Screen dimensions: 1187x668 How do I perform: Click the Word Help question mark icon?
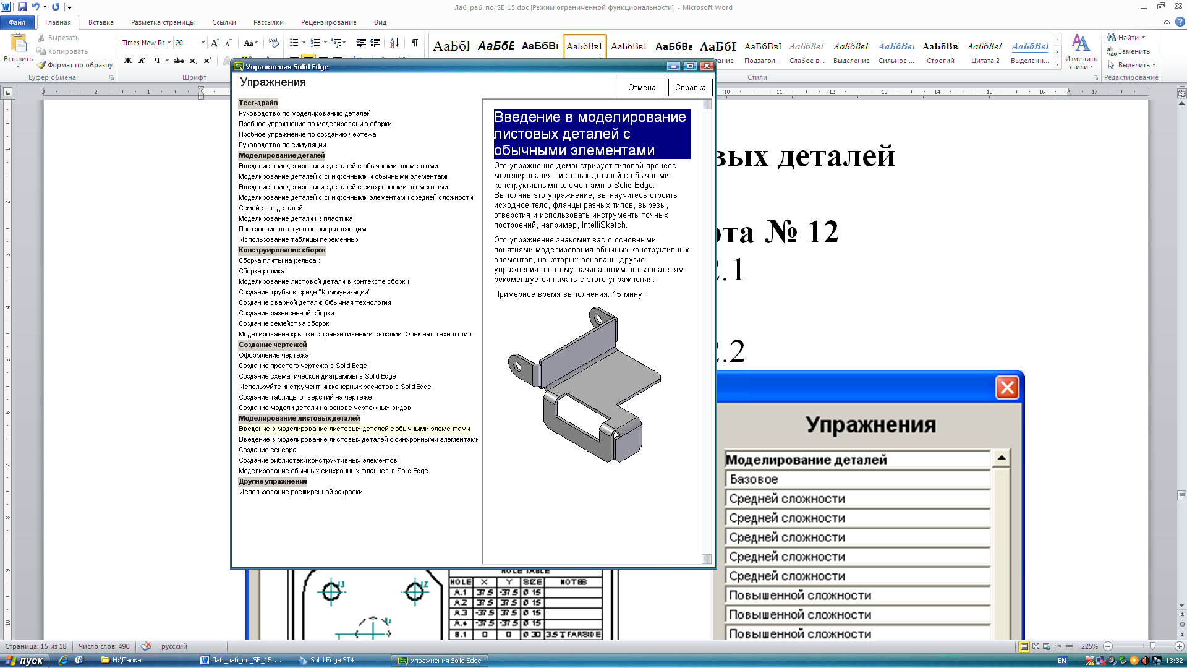tap(1180, 22)
